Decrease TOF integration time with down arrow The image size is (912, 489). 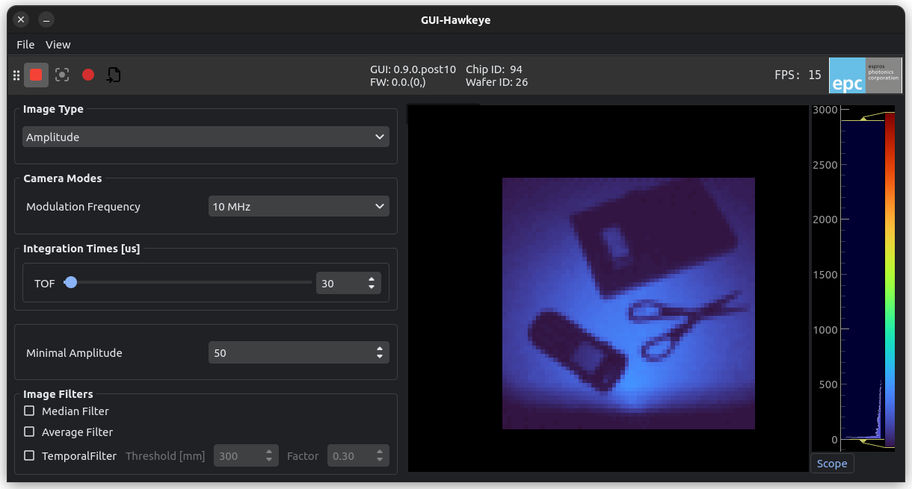(372, 287)
